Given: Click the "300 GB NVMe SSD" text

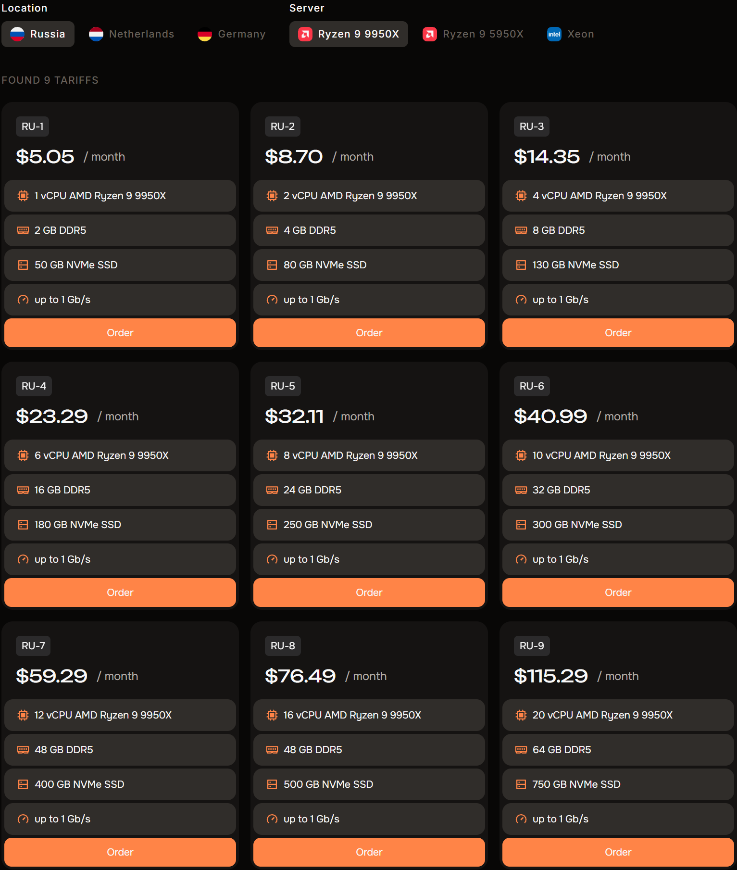Looking at the screenshot, I should pos(577,525).
